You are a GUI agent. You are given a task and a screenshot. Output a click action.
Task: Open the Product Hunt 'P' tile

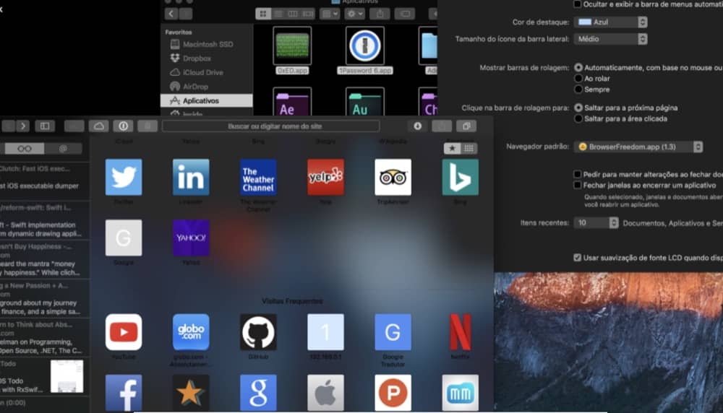tap(393, 393)
